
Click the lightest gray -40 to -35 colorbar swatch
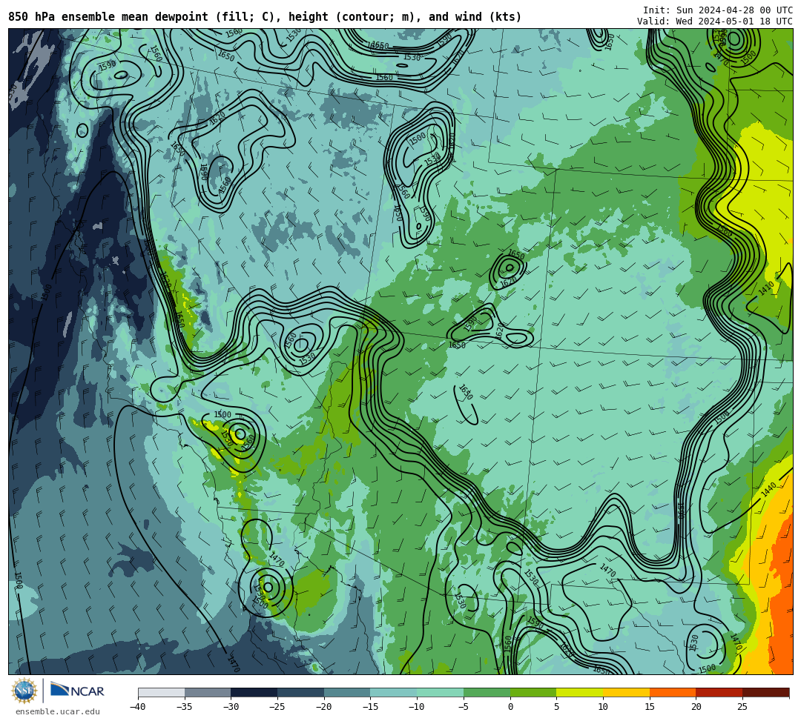162,692
